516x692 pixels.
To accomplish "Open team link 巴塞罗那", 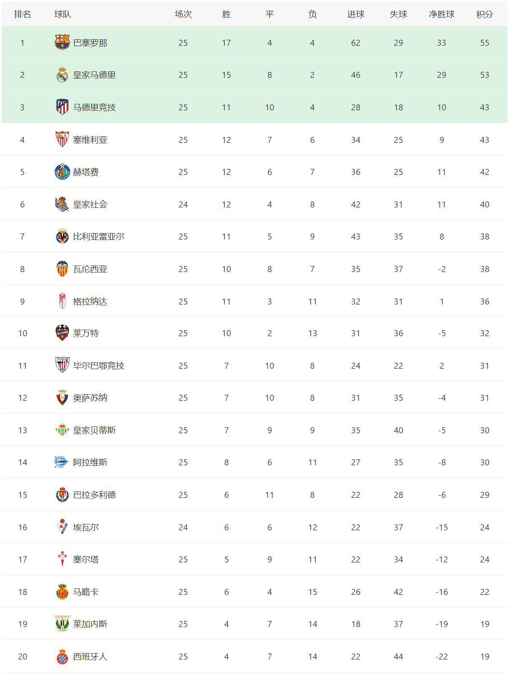I will click(90, 43).
